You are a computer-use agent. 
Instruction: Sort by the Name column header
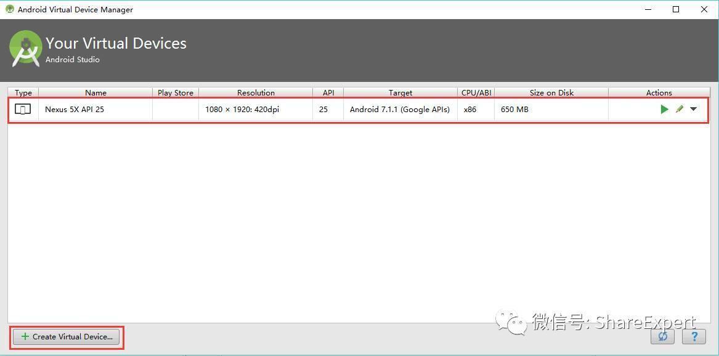(95, 92)
